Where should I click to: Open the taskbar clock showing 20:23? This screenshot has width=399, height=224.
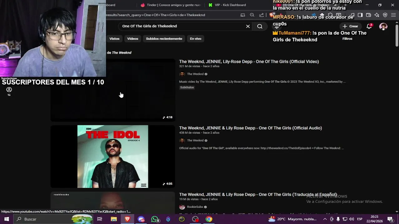[x=375, y=219]
